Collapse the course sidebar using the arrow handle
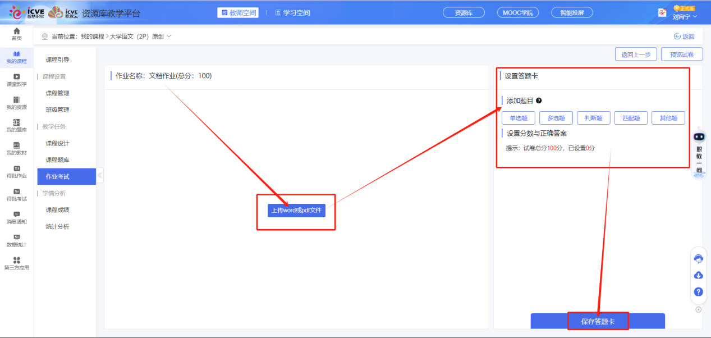Viewport: 711px width, 338px height. tap(100, 175)
